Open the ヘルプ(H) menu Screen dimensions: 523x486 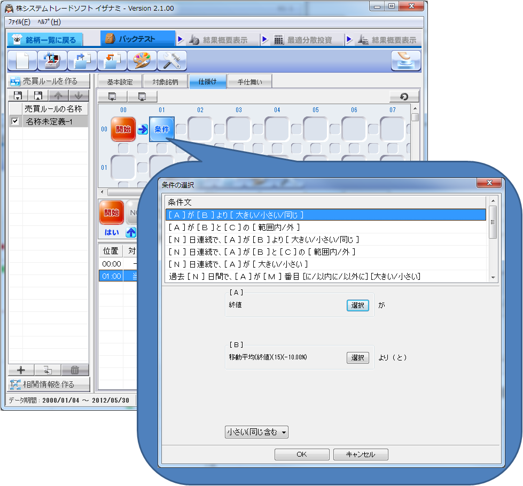coord(49,22)
